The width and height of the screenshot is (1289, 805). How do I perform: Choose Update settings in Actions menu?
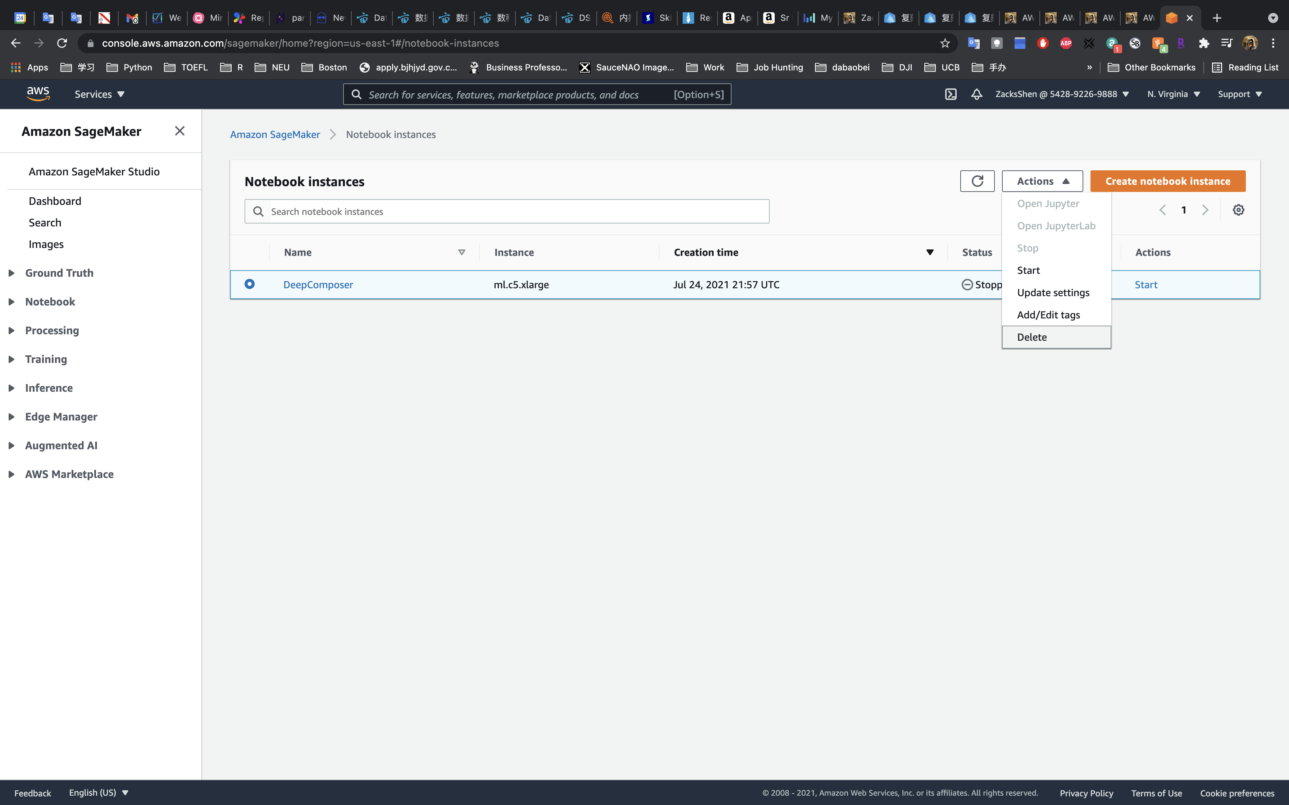1053,292
